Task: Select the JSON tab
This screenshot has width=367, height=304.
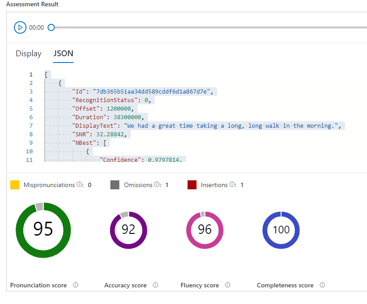Action: coord(63,54)
